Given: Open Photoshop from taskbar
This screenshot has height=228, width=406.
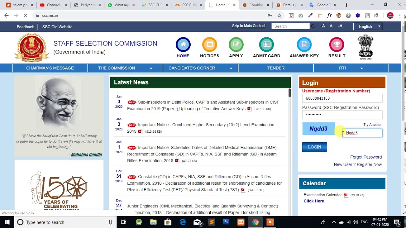Looking at the screenshot, I should coord(226,222).
